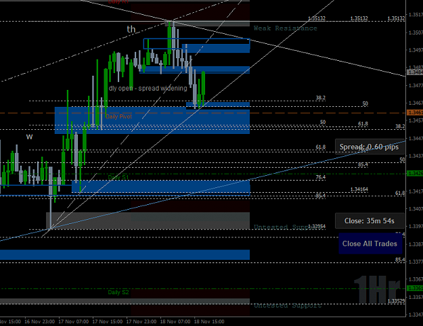423x326 pixels.
Task: Click the 17 Nov 23:00 time label
Action: 141,322
